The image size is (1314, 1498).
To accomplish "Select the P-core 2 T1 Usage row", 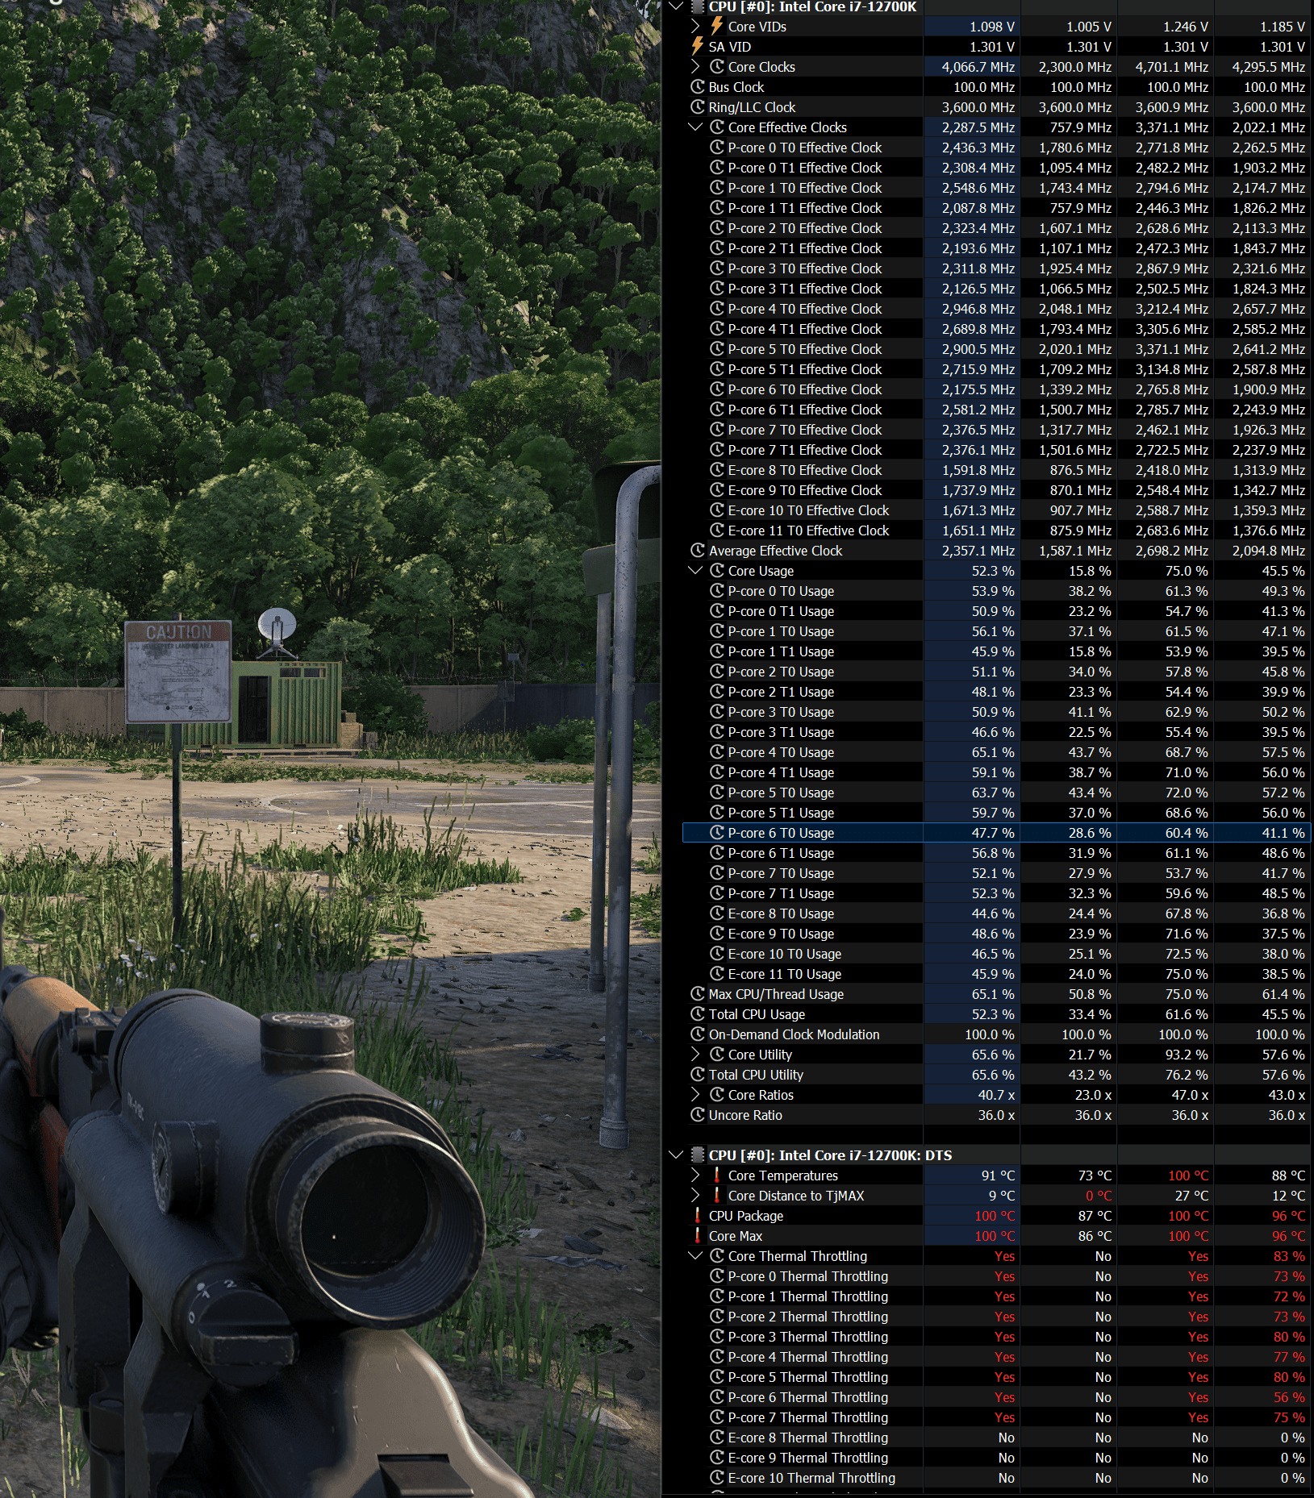I will click(x=996, y=692).
